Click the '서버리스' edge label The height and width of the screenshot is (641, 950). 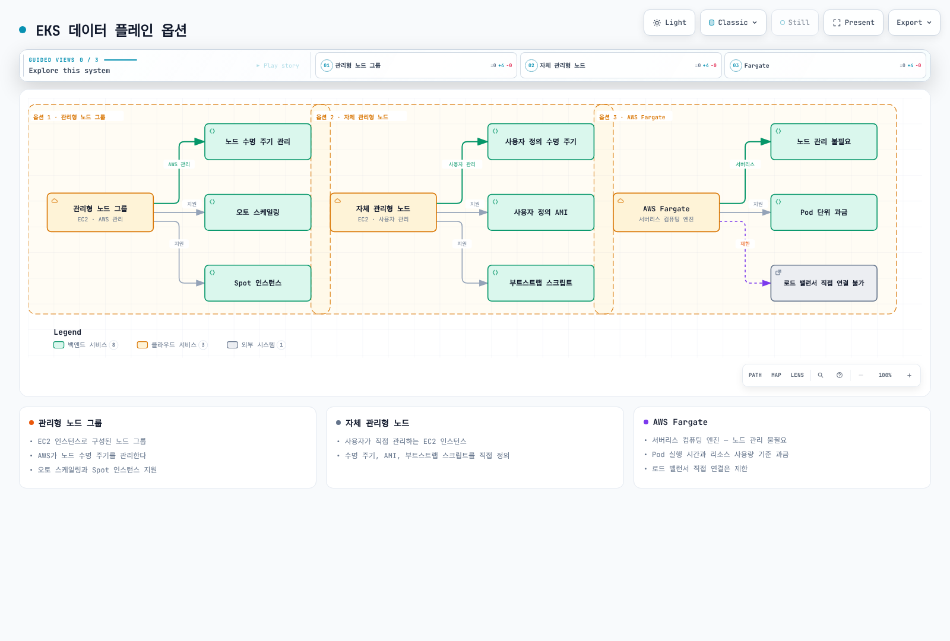[745, 164]
